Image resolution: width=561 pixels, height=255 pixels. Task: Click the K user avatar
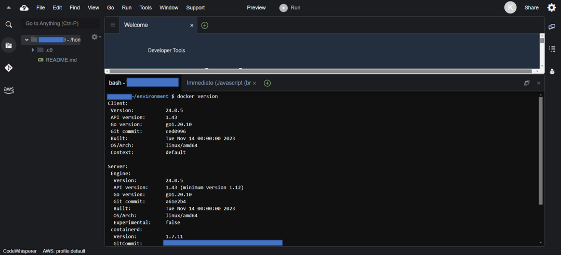click(x=510, y=7)
